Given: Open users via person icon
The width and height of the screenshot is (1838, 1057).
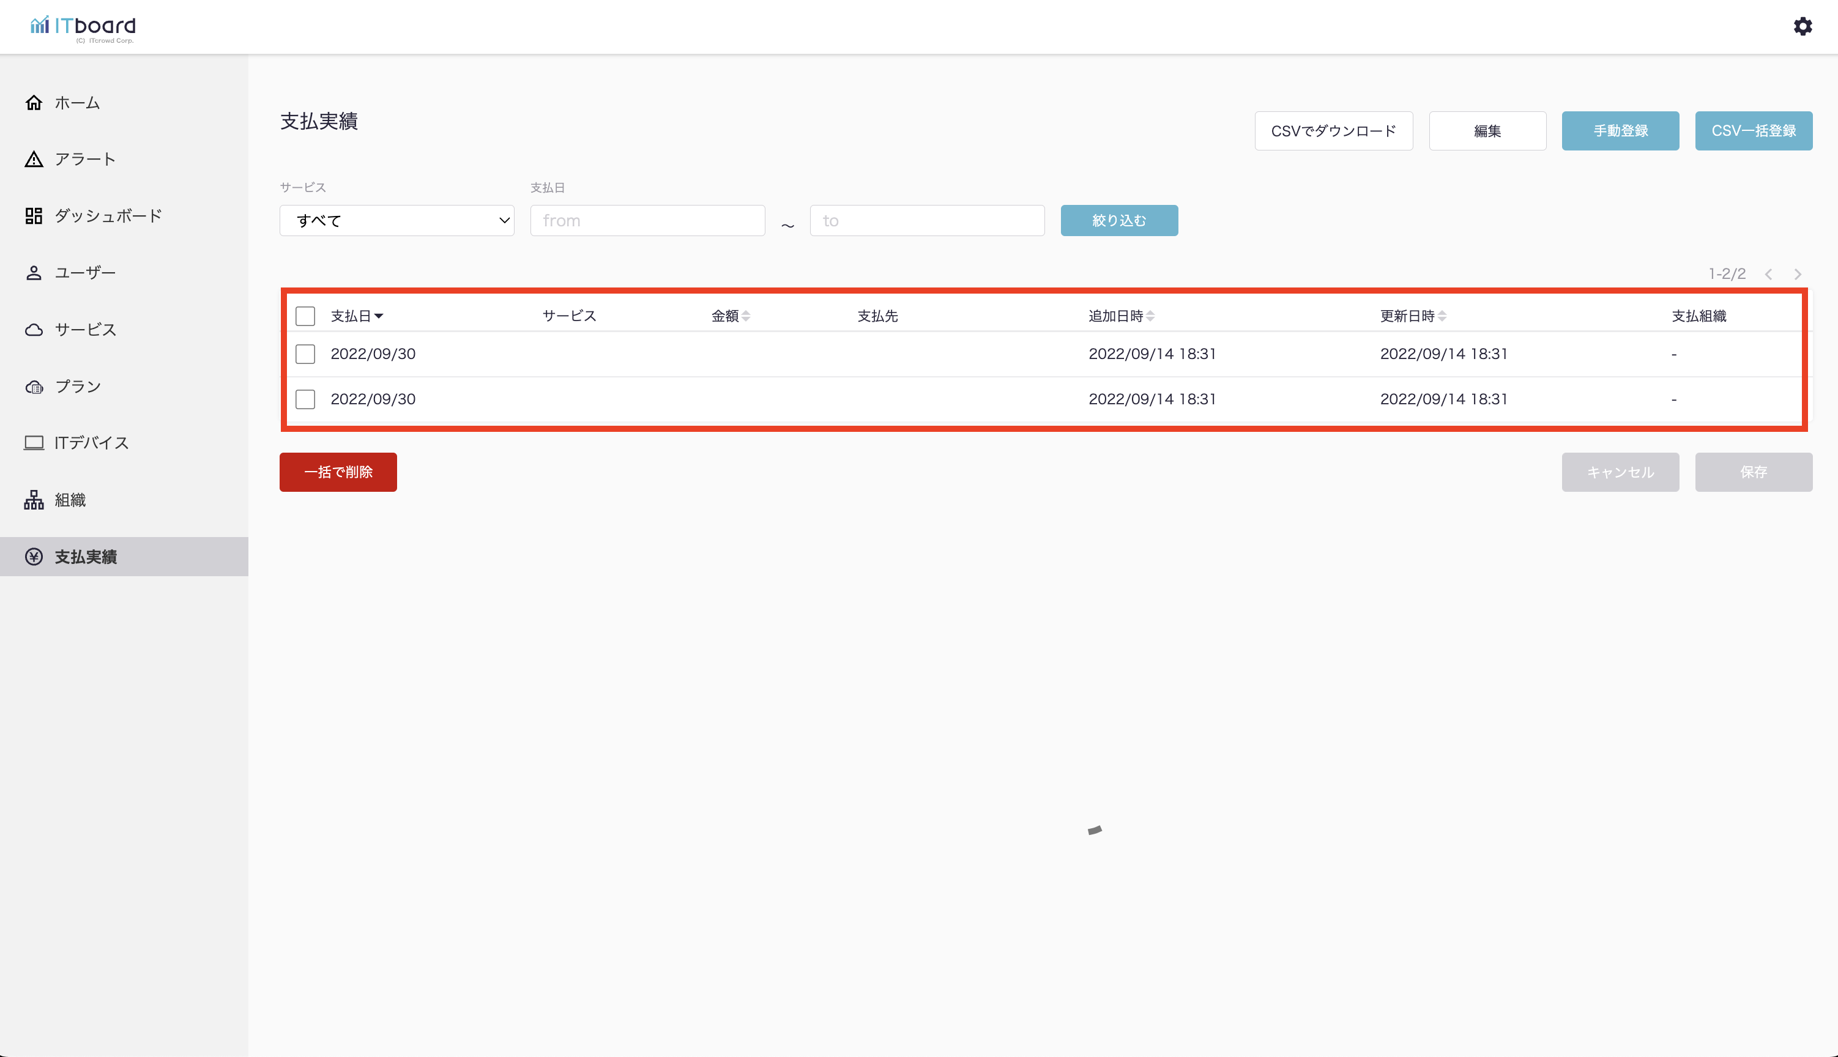Looking at the screenshot, I should [x=34, y=273].
